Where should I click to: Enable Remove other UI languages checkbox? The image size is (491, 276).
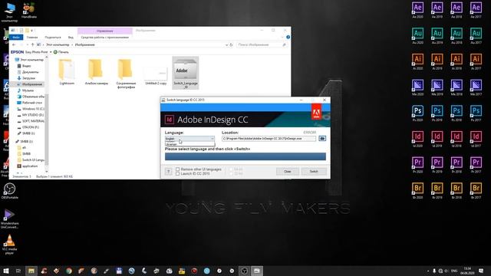pyautogui.click(x=177, y=169)
